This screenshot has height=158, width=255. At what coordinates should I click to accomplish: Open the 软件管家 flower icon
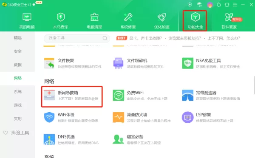click(229, 17)
